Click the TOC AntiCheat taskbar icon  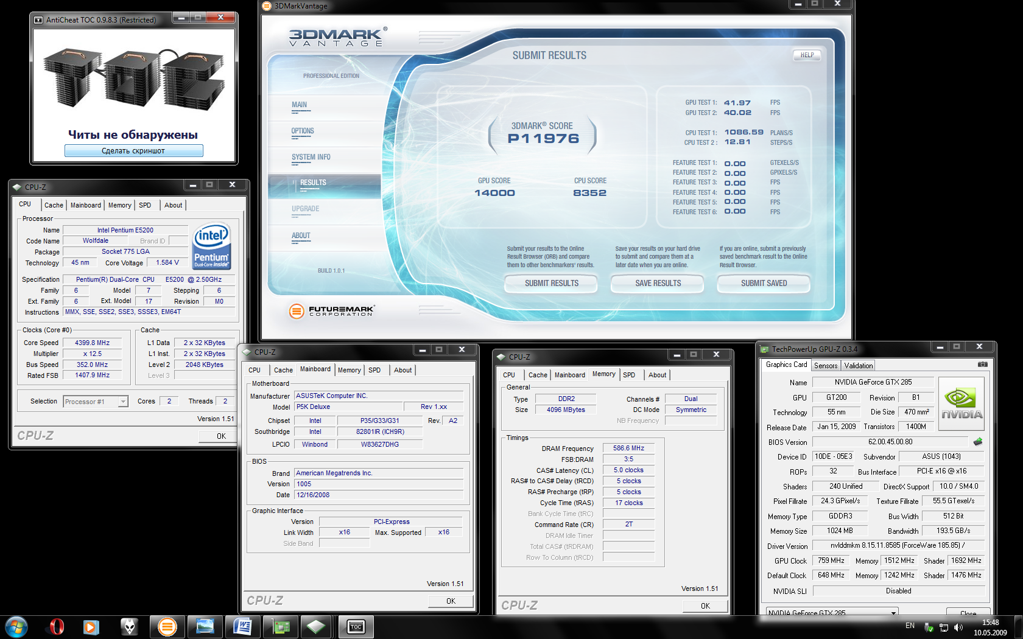(x=356, y=626)
